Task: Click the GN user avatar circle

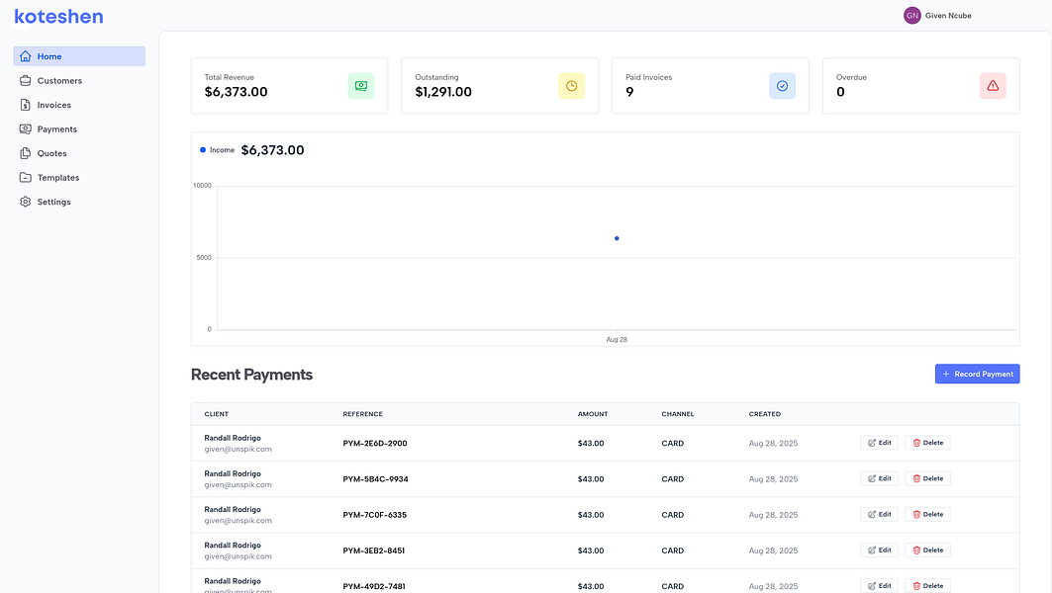Action: click(911, 15)
